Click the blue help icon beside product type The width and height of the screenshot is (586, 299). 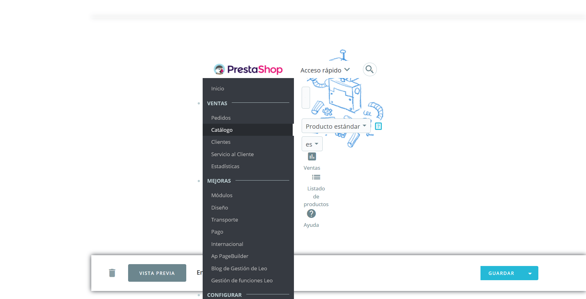pyautogui.click(x=378, y=126)
